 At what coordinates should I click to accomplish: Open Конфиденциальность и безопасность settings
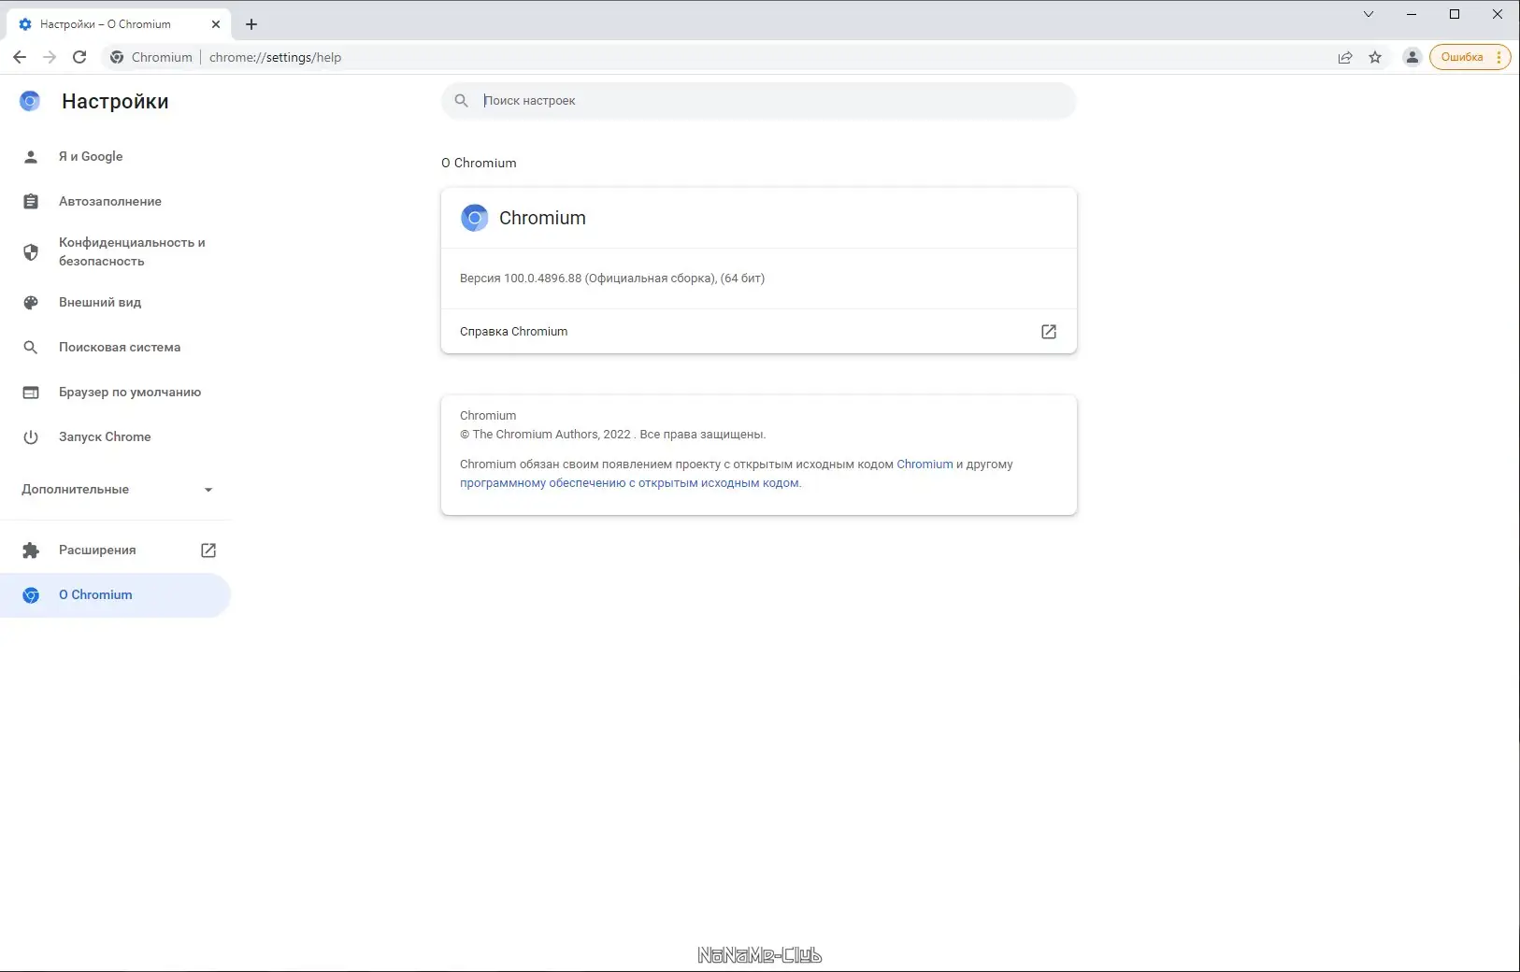pyautogui.click(x=115, y=252)
